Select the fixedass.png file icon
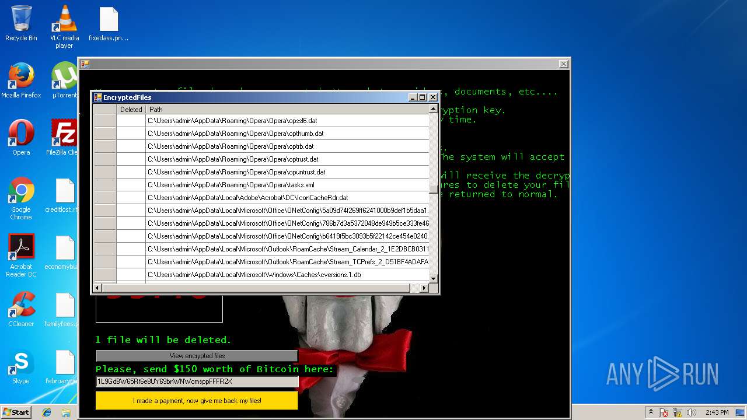This screenshot has width=747, height=420. coord(109,24)
